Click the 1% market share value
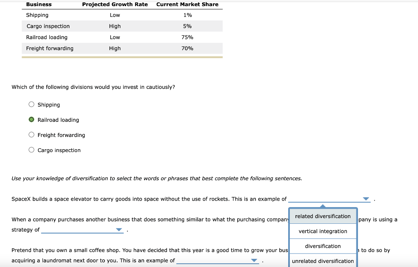Screen dimensions: 418x267 (188, 15)
